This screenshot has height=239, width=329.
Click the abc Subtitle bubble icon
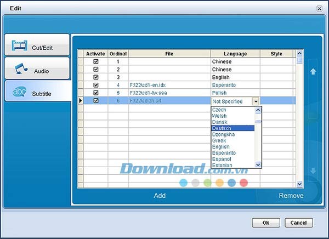[19, 92]
